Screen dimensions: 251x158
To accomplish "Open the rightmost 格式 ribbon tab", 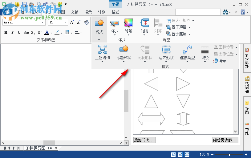I will point(115,12).
